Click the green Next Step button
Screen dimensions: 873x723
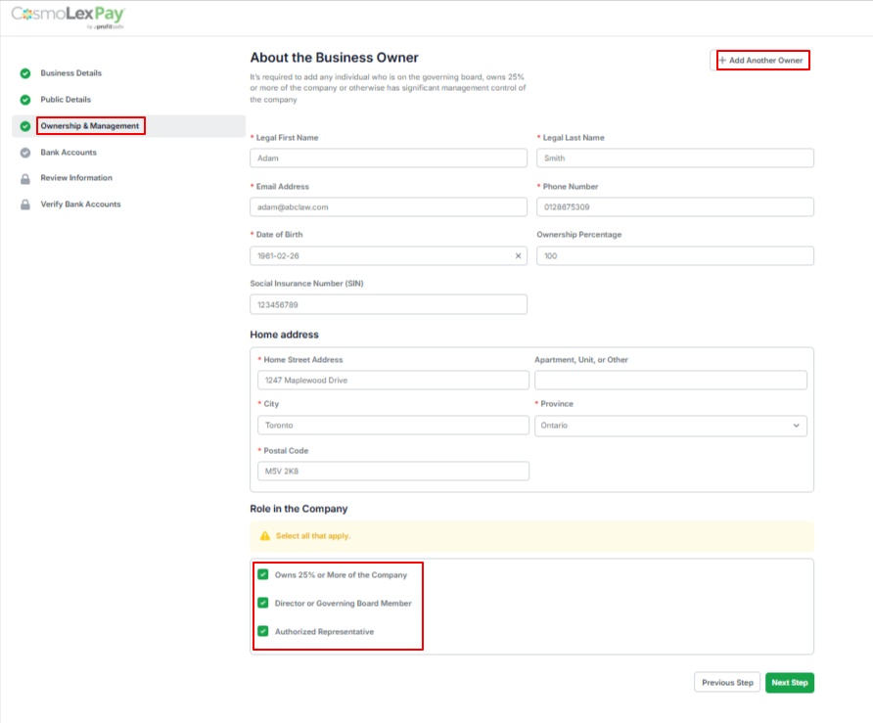pos(790,682)
